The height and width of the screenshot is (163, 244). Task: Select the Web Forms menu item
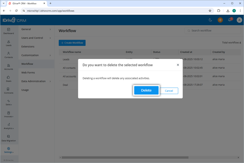coord(28,73)
